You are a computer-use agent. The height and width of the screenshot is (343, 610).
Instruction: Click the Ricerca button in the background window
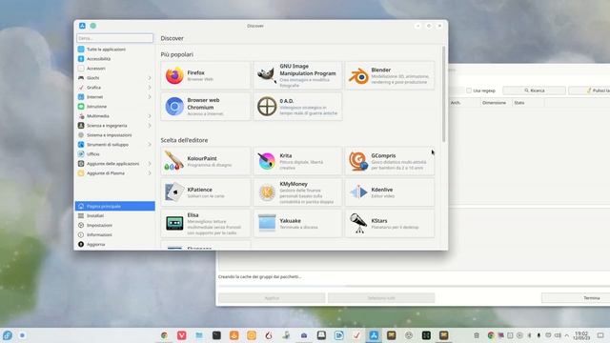534,91
